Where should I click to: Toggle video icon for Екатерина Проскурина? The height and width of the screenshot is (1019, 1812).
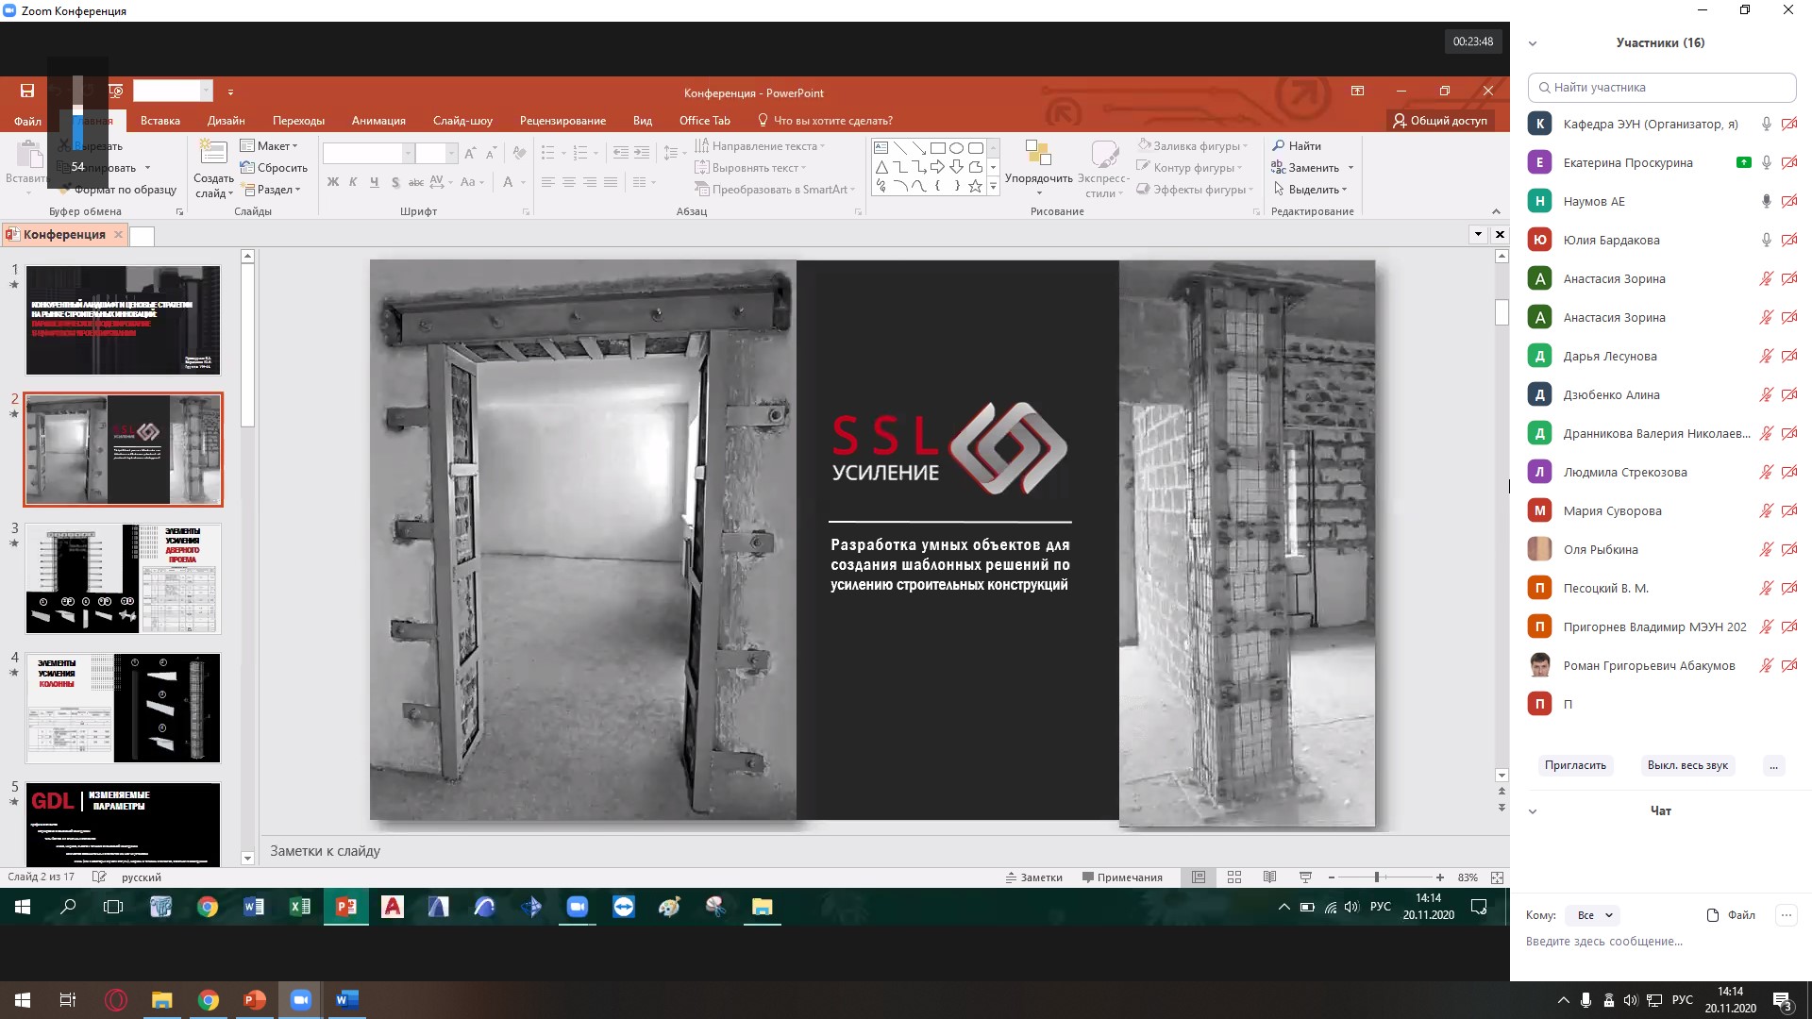click(x=1788, y=162)
